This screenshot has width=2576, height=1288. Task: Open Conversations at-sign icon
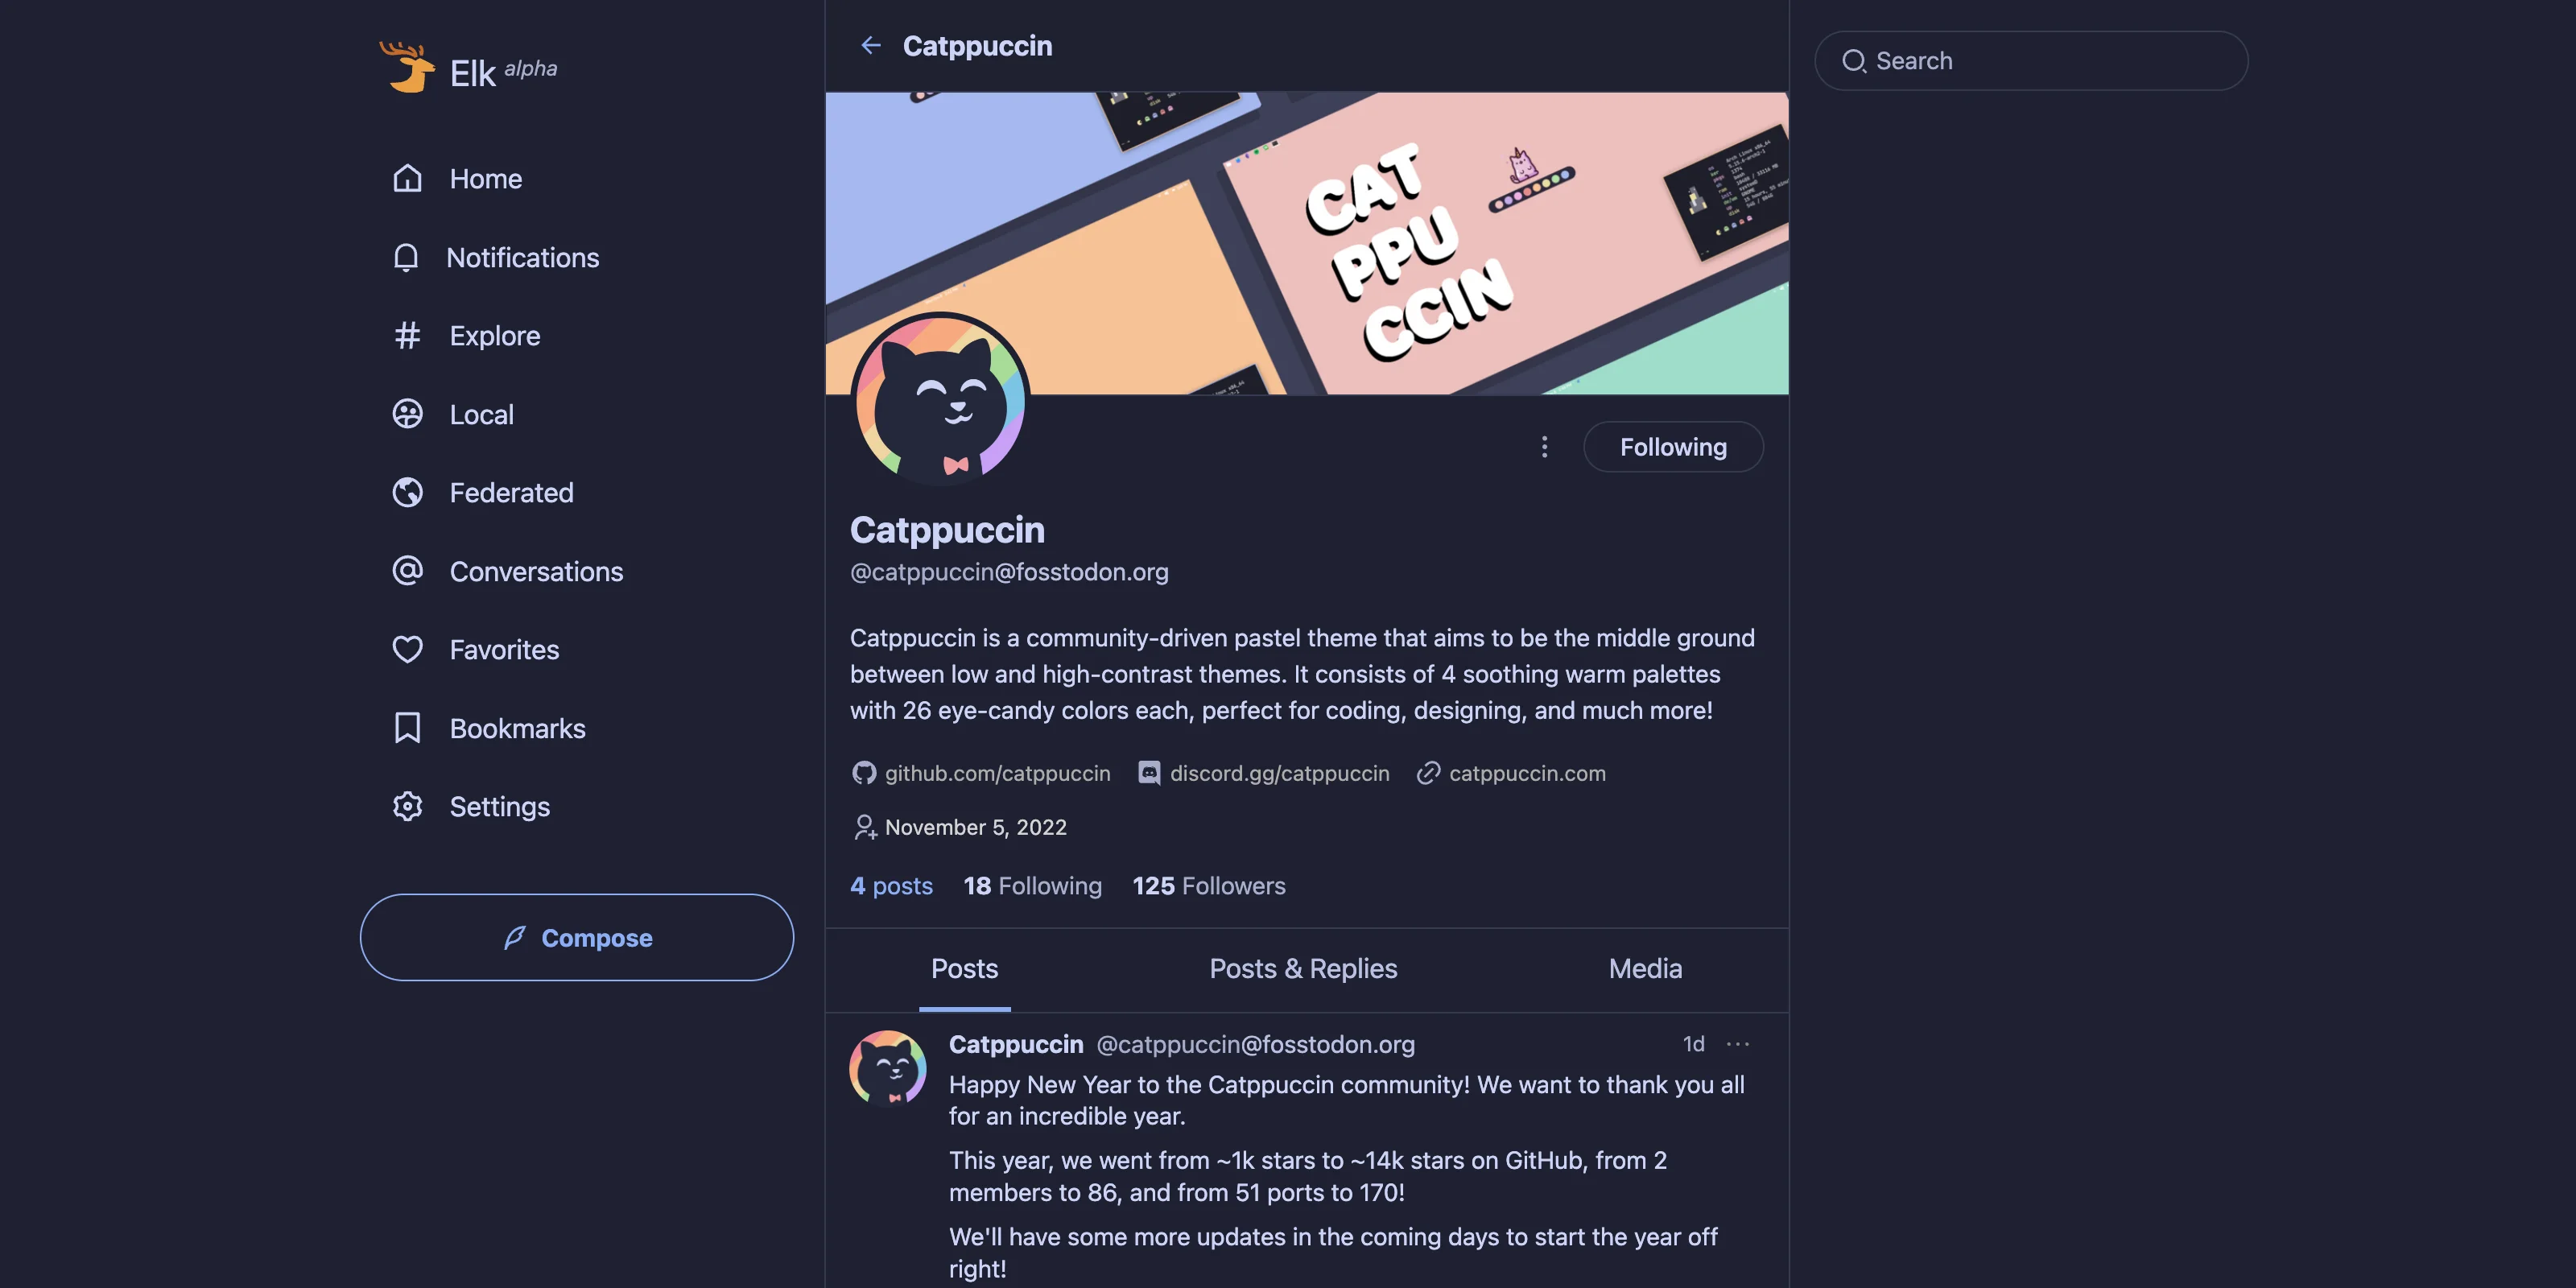407,571
